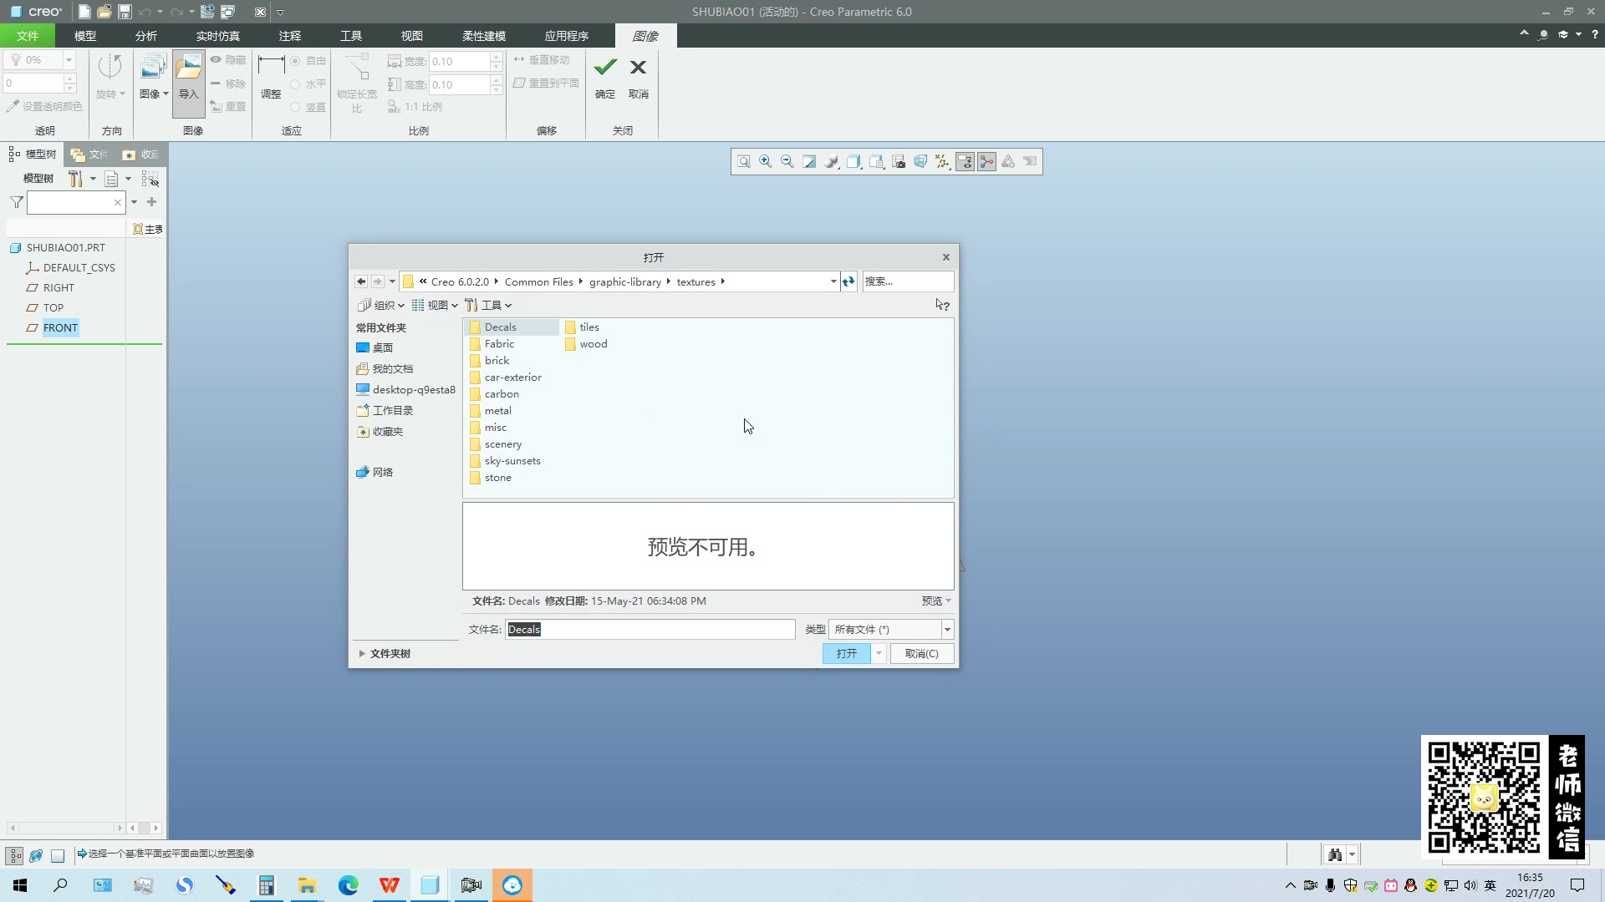Switch to the Flexible Modeling (柔性建模) tab
This screenshot has height=902, width=1605.
(x=483, y=36)
